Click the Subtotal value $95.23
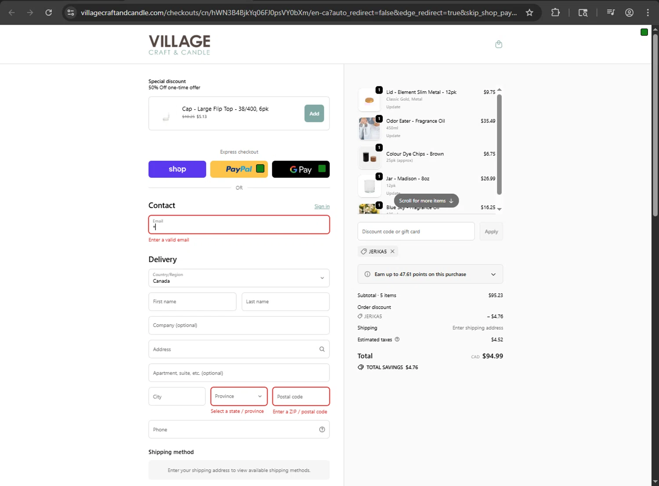The height and width of the screenshot is (486, 659). (x=496, y=295)
